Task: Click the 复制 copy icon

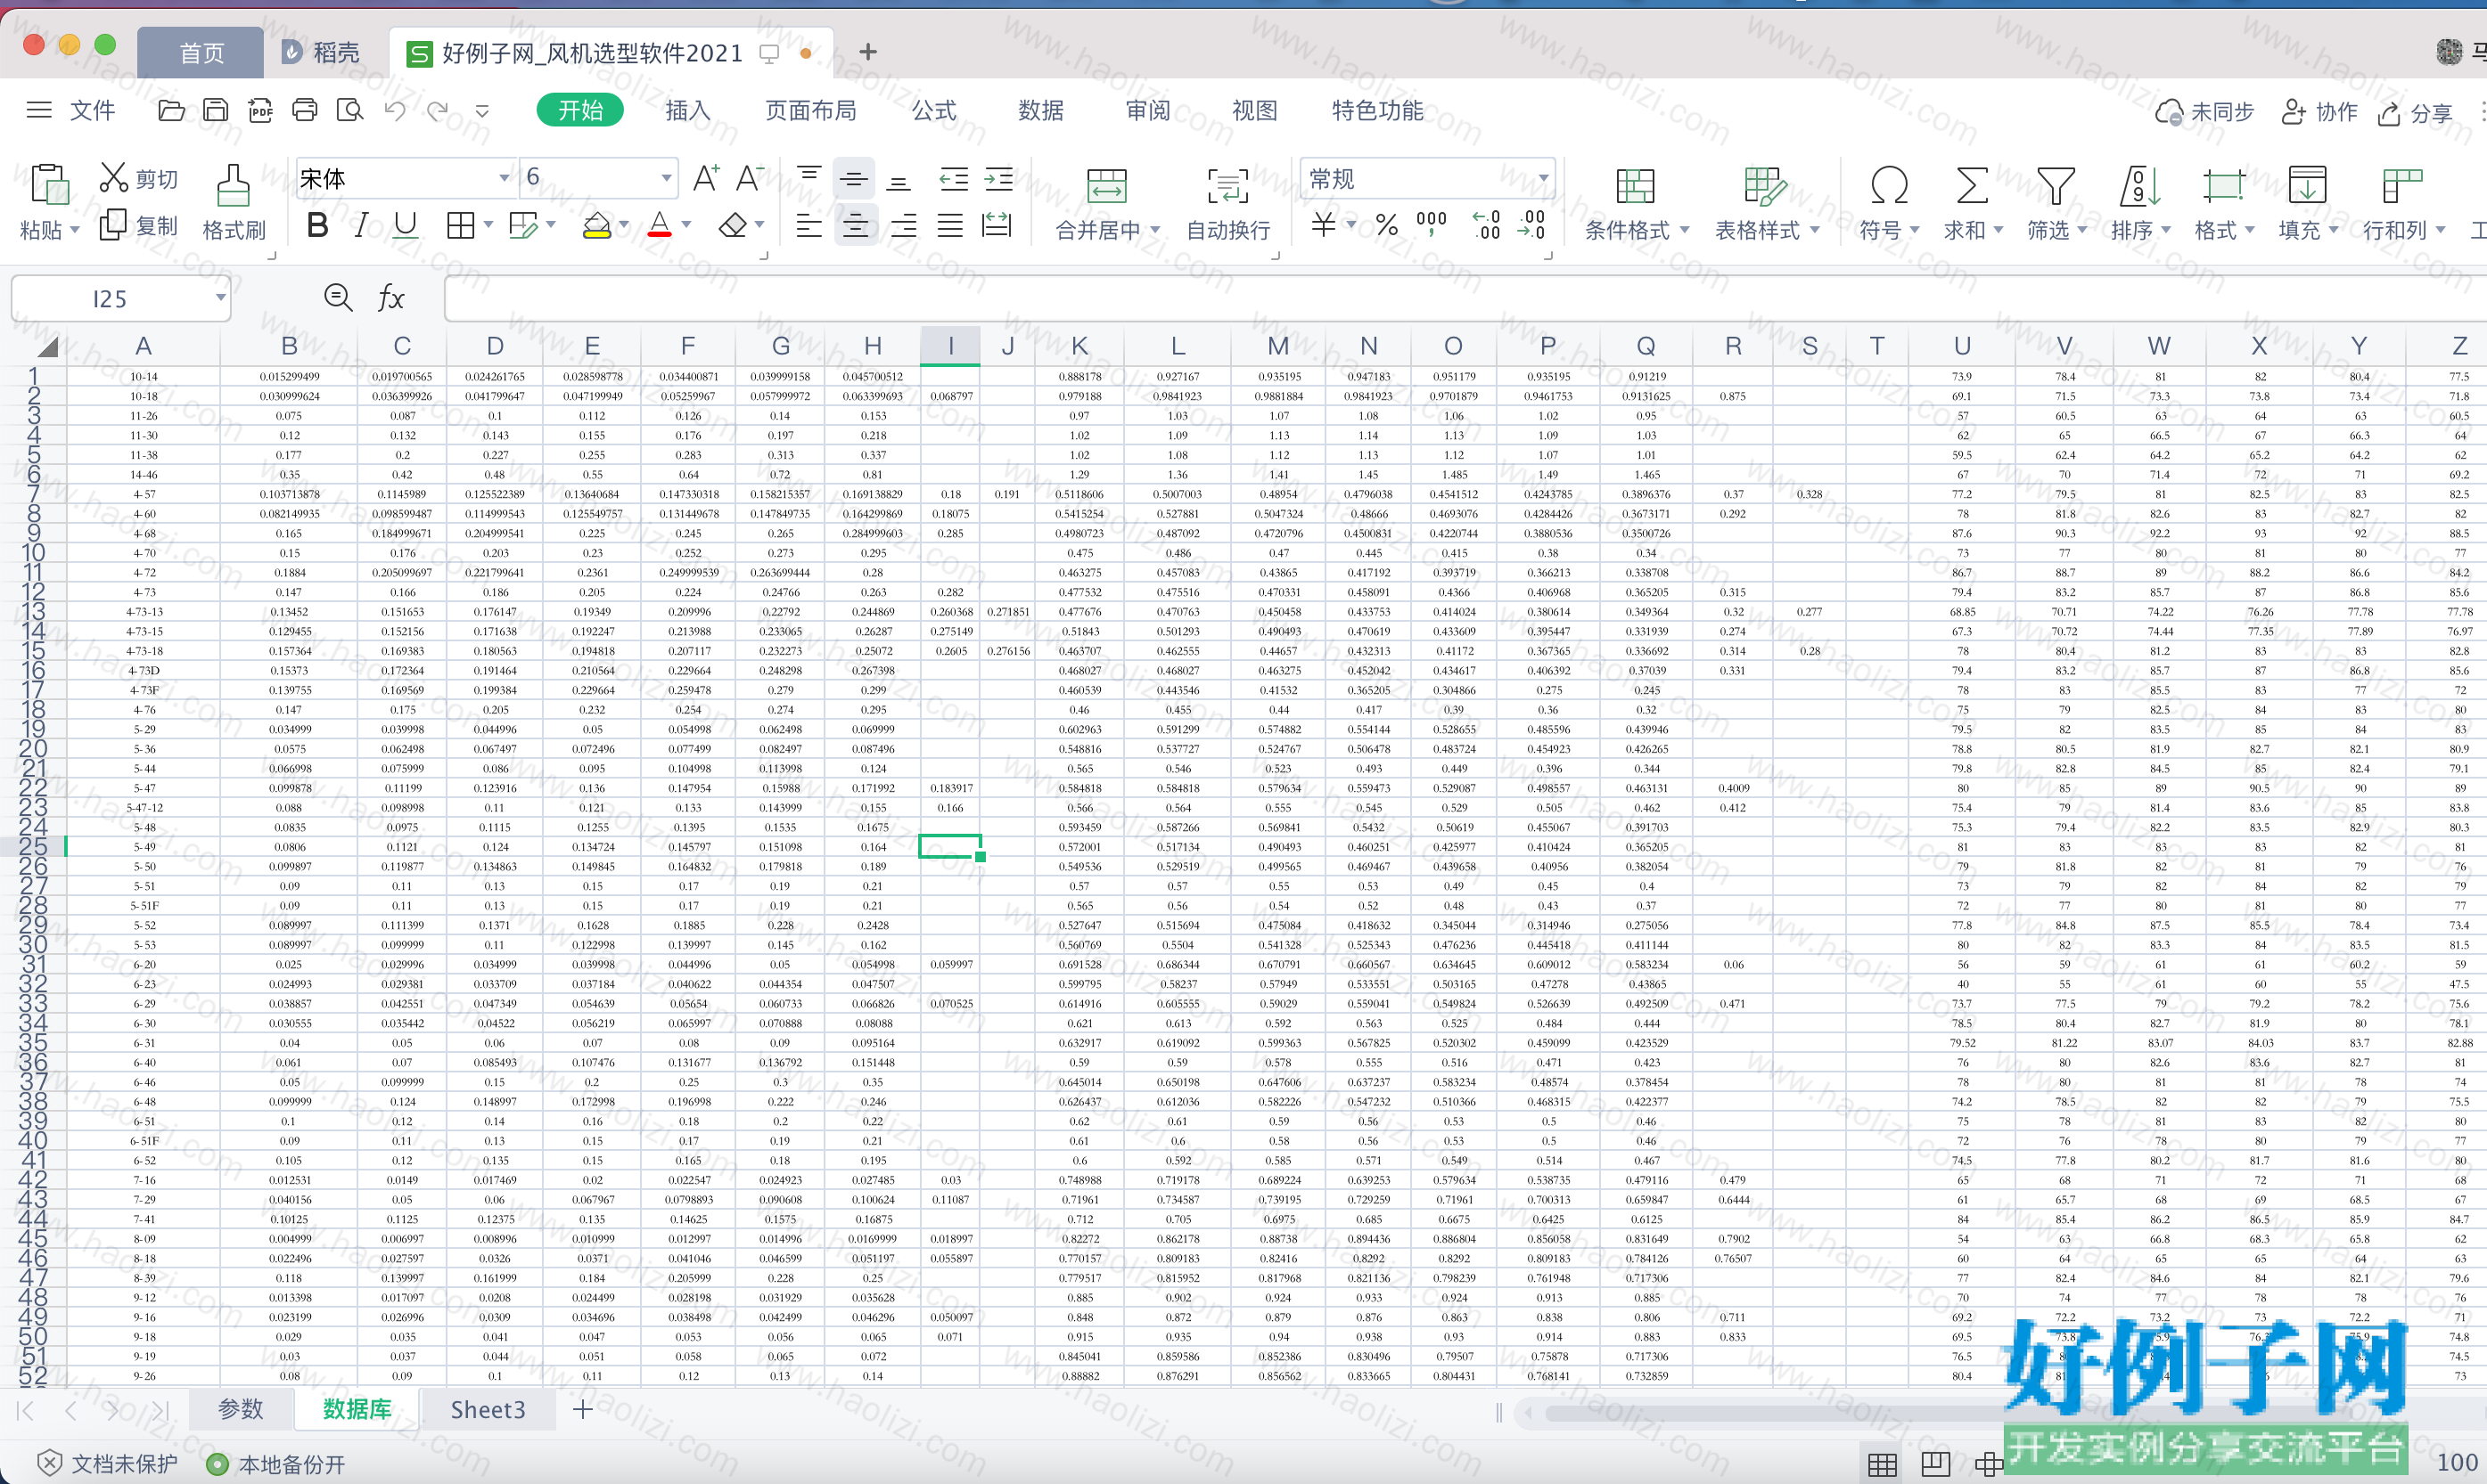Action: (x=113, y=225)
